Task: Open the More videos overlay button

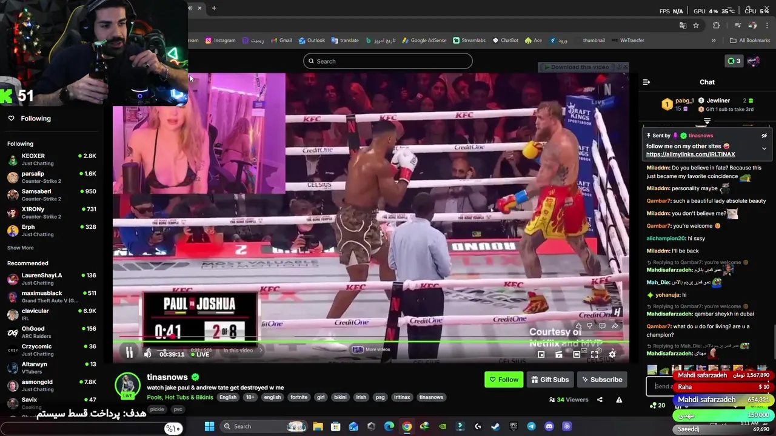Action: coord(372,349)
